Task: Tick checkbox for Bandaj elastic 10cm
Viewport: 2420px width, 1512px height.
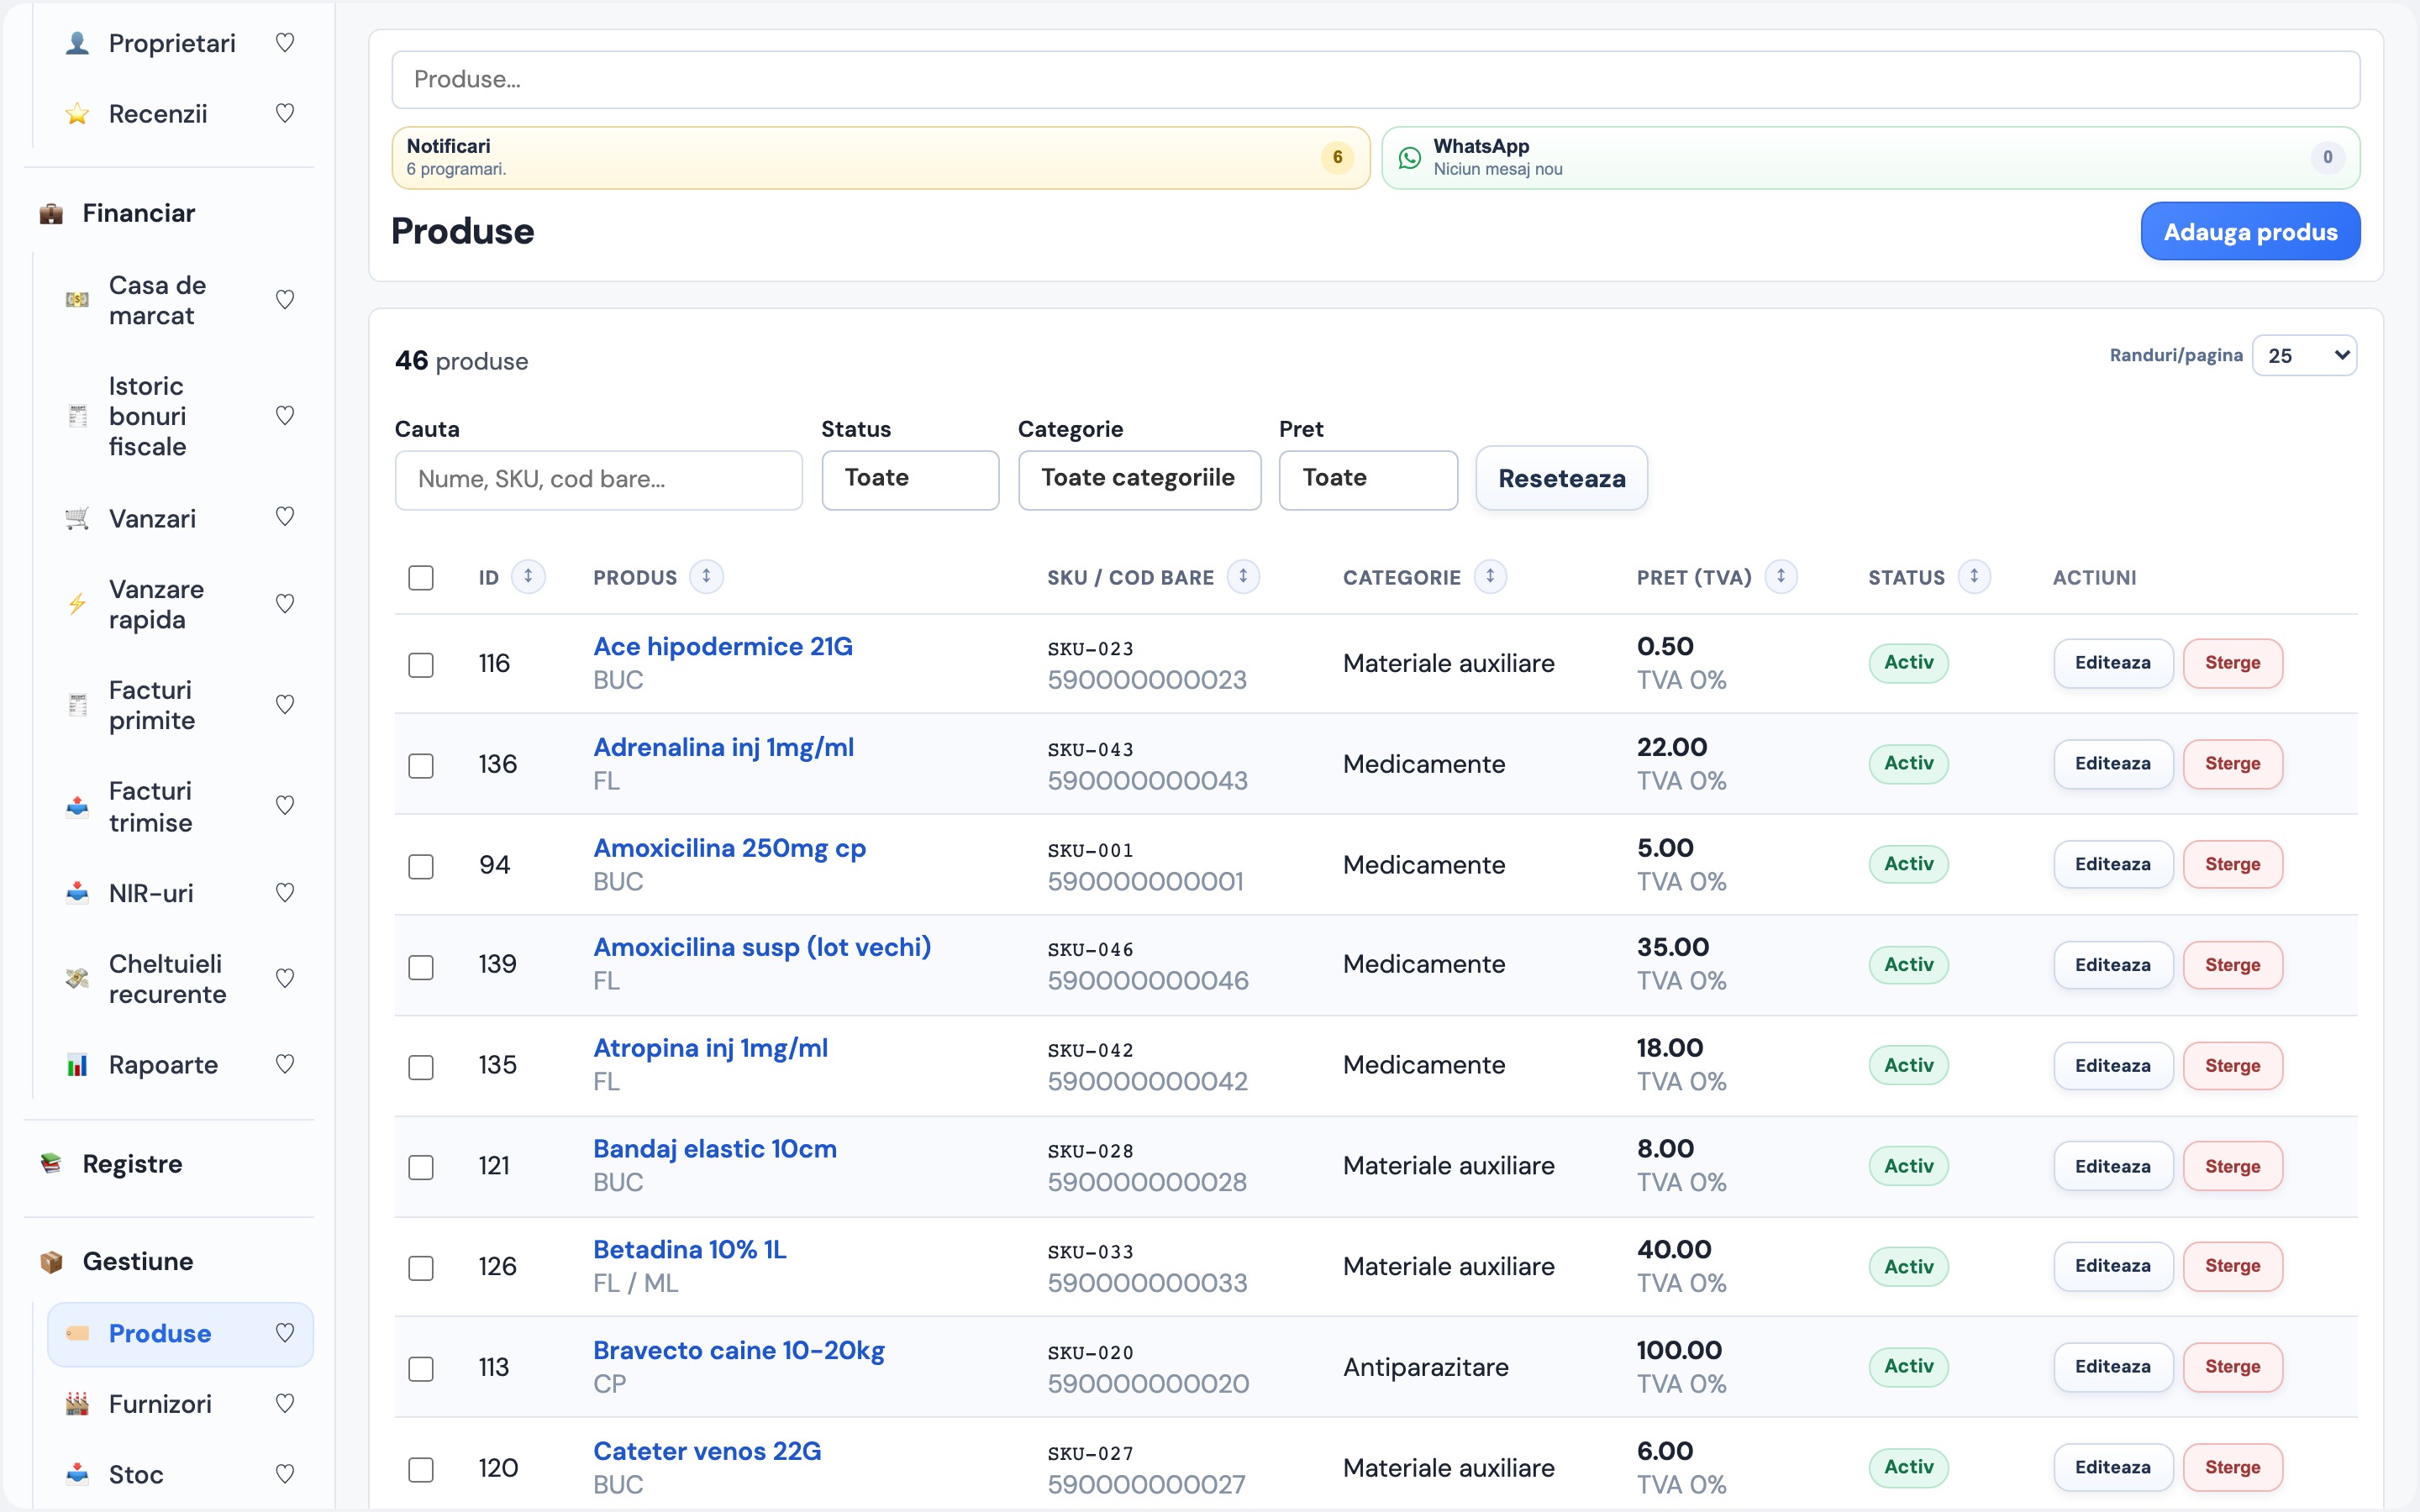Action: [x=421, y=1167]
